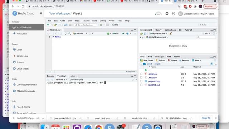This screenshot has width=229, height=129.
Task: Tick the select-all checkbox beside Cloud path
Action: click(x=141, y=64)
